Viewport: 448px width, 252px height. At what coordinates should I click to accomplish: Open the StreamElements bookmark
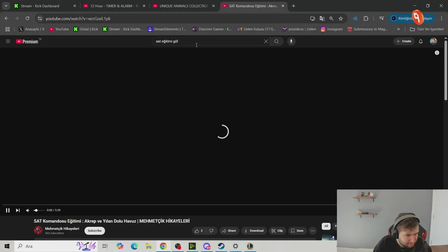tap(167, 29)
